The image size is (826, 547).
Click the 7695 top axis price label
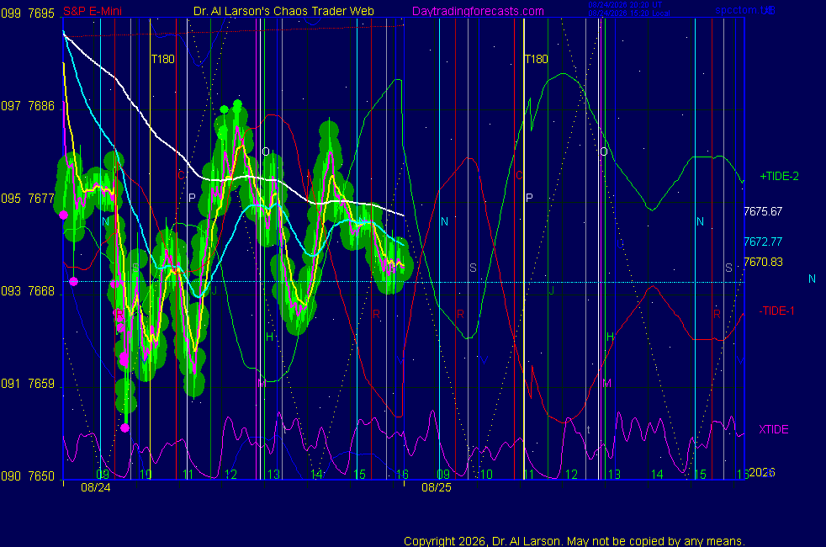pyautogui.click(x=41, y=13)
